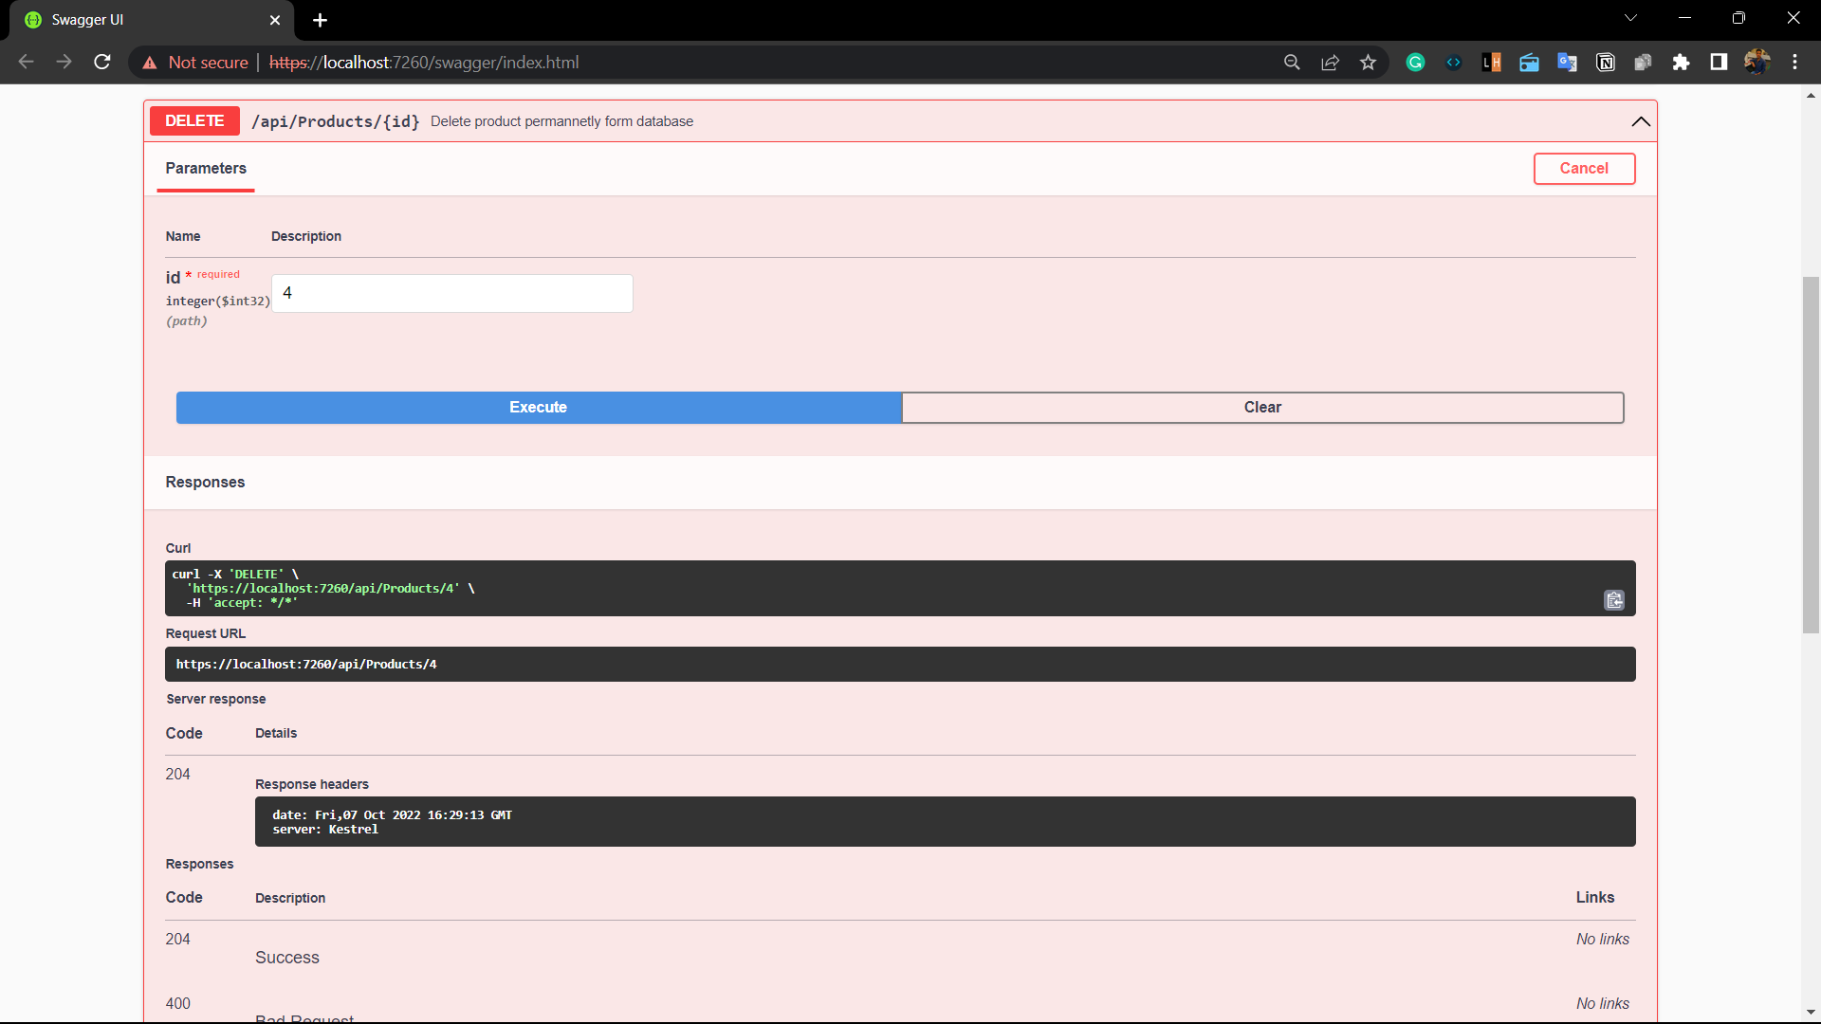
Task: Cancel the Try it out mode
Action: point(1584,169)
